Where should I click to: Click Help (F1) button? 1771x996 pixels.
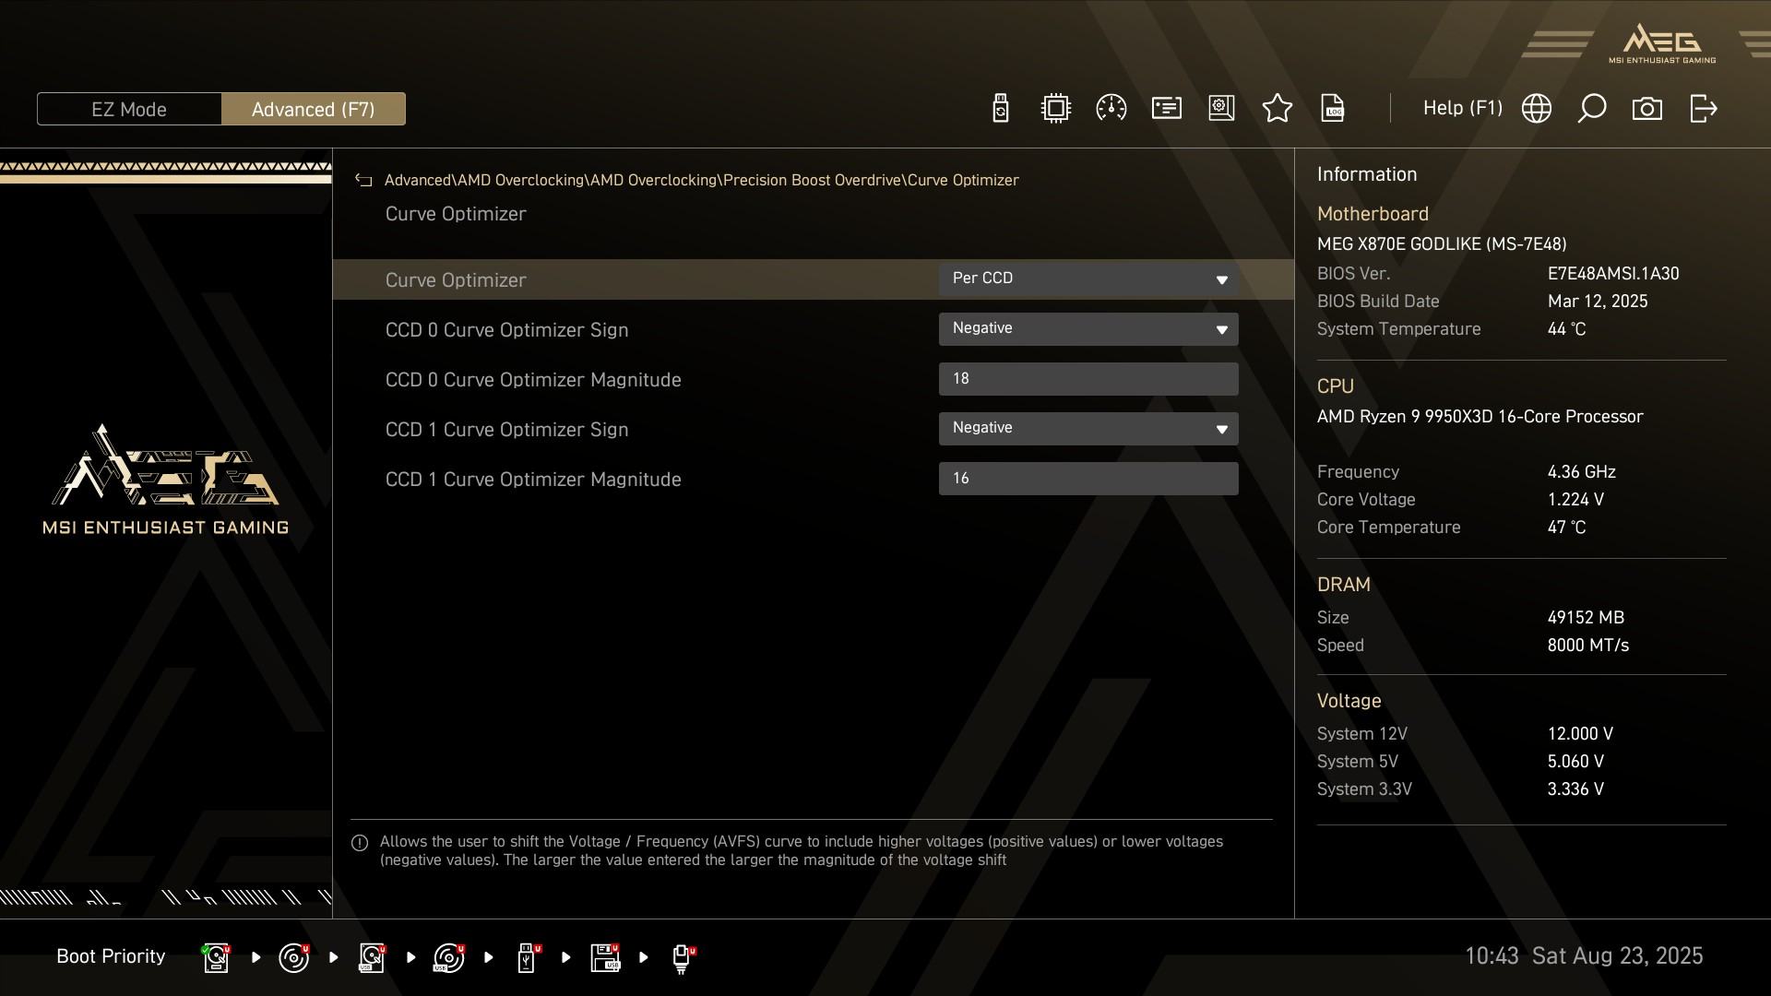(x=1462, y=109)
